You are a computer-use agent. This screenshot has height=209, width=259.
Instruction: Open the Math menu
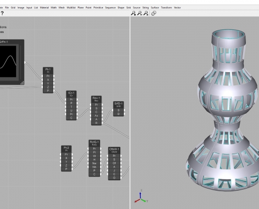(53, 7)
